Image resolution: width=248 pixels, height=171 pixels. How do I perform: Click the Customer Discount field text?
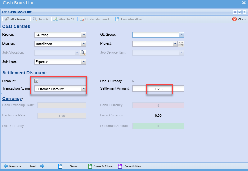(x=50, y=89)
